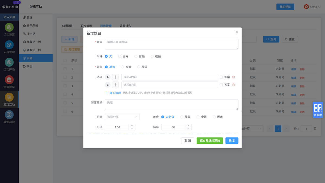Open the 游戏互动 game icon

[x=9, y=97]
